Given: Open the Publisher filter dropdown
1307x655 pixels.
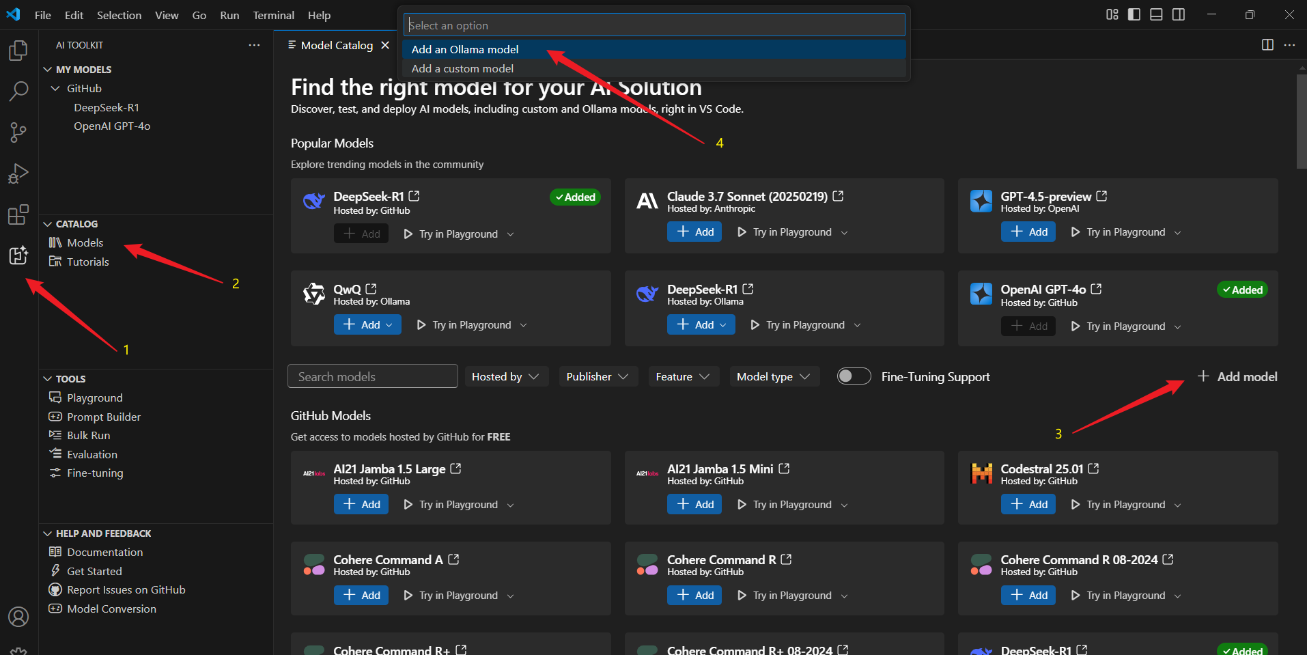Looking at the screenshot, I should (598, 376).
